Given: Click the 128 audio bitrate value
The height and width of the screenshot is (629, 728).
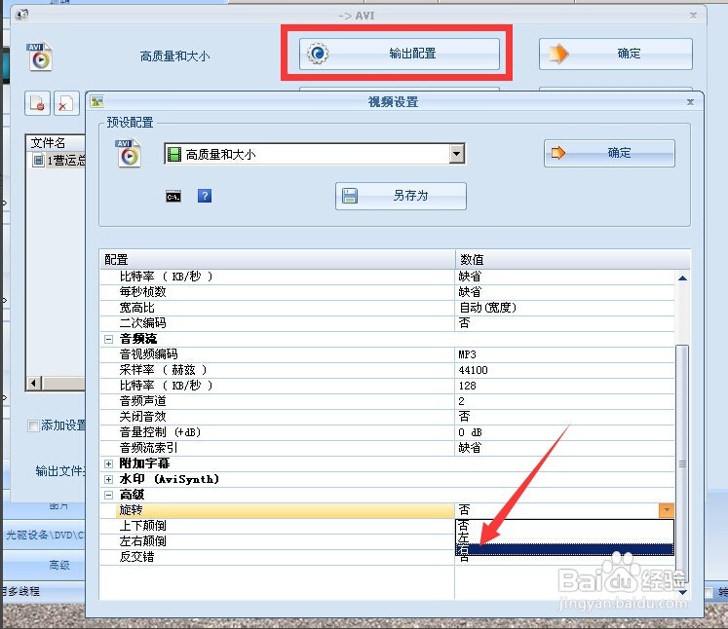Looking at the screenshot, I should [467, 386].
